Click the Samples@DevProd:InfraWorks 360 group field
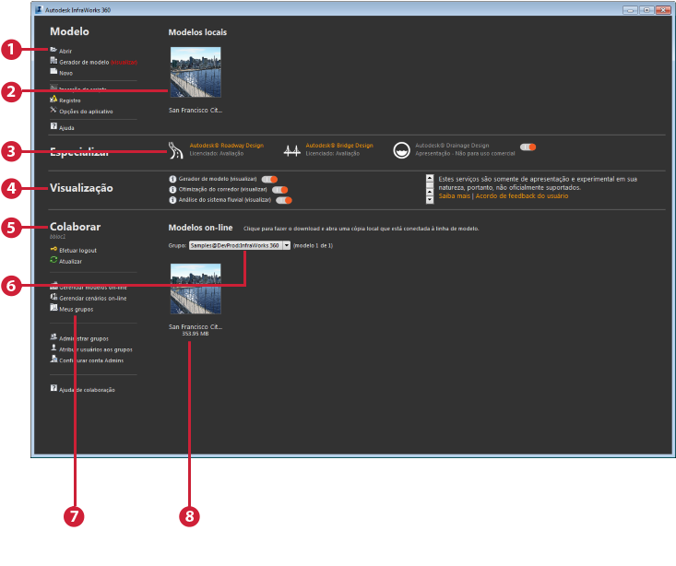 click(236, 246)
